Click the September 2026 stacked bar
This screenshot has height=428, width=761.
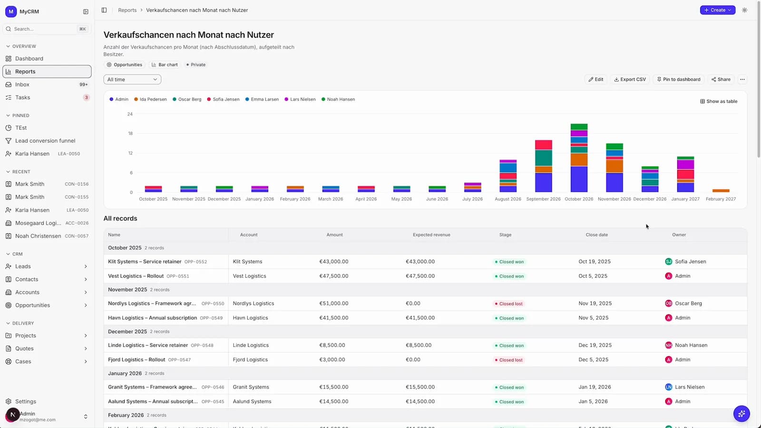544,166
